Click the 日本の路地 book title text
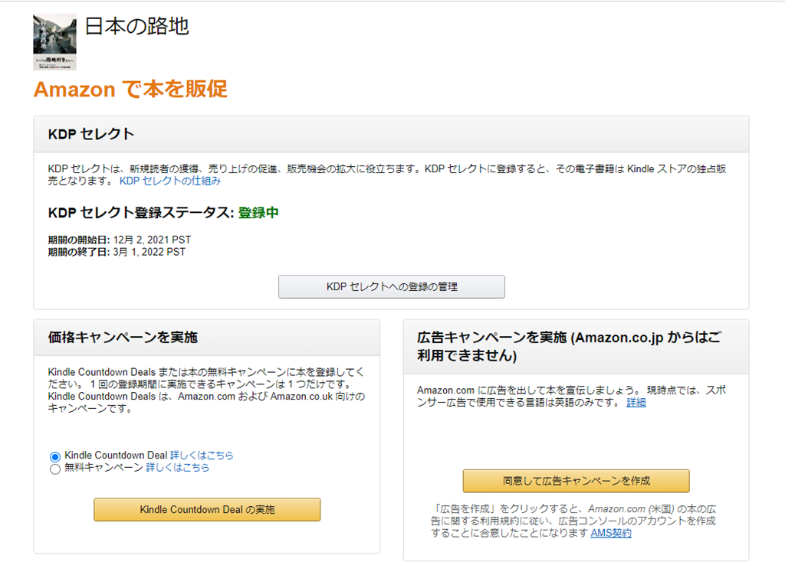Image resolution: width=785 pixels, height=575 pixels. (x=136, y=26)
